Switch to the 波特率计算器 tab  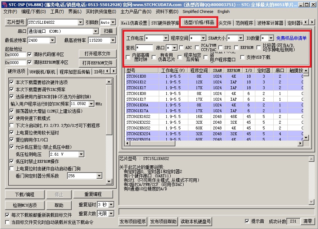[270, 23]
